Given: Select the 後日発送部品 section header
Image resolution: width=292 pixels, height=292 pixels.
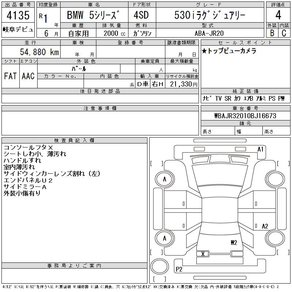Looking at the screenshot, I should [x=100, y=91].
